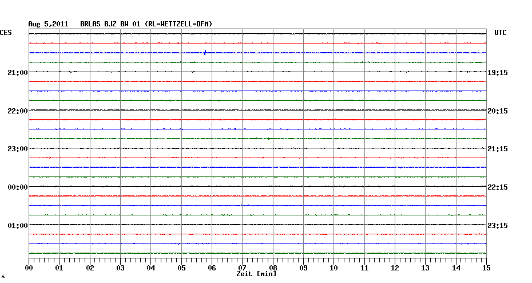Screen dimensions: 532x283
Task: Click the '(RL-WETTZELL-DFM)' title text
Action: [178, 24]
